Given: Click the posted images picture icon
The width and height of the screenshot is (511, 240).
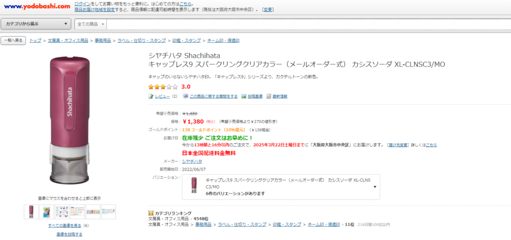Looking at the screenshot, I should pos(244,96).
